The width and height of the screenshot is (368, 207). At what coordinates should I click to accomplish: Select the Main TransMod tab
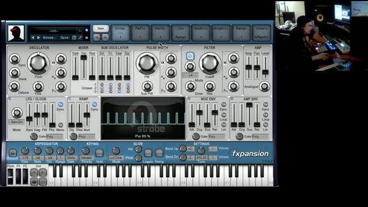(101, 29)
